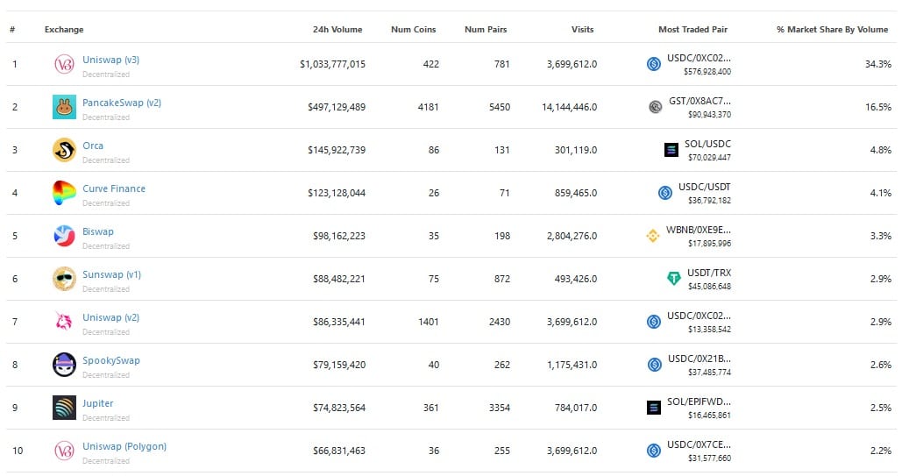Click the USDC coin icon in the Uniswap (v3) row

(x=654, y=64)
